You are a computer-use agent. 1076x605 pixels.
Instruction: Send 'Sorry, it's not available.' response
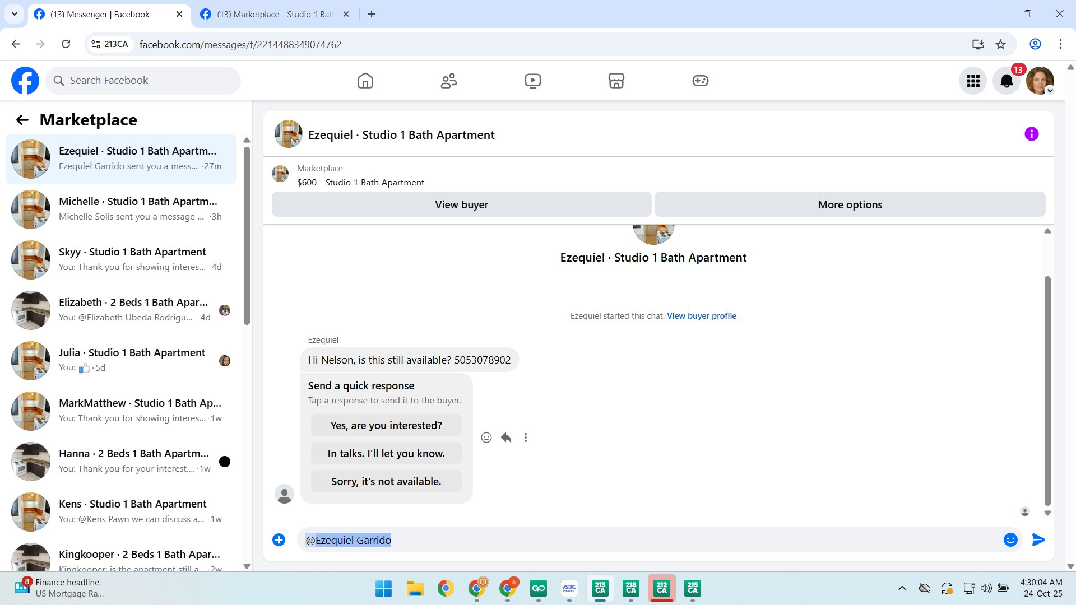(x=386, y=481)
